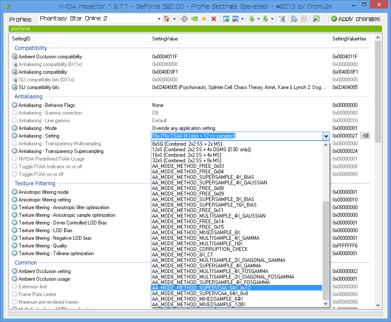This screenshot has height=322, width=391.
Task: Click gear icon for Antialiasing - Setting
Action: click(14, 136)
